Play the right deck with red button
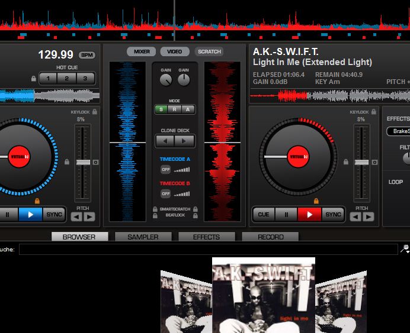 (x=310, y=215)
